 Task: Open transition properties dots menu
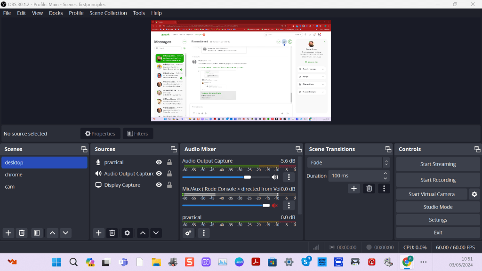(384, 188)
